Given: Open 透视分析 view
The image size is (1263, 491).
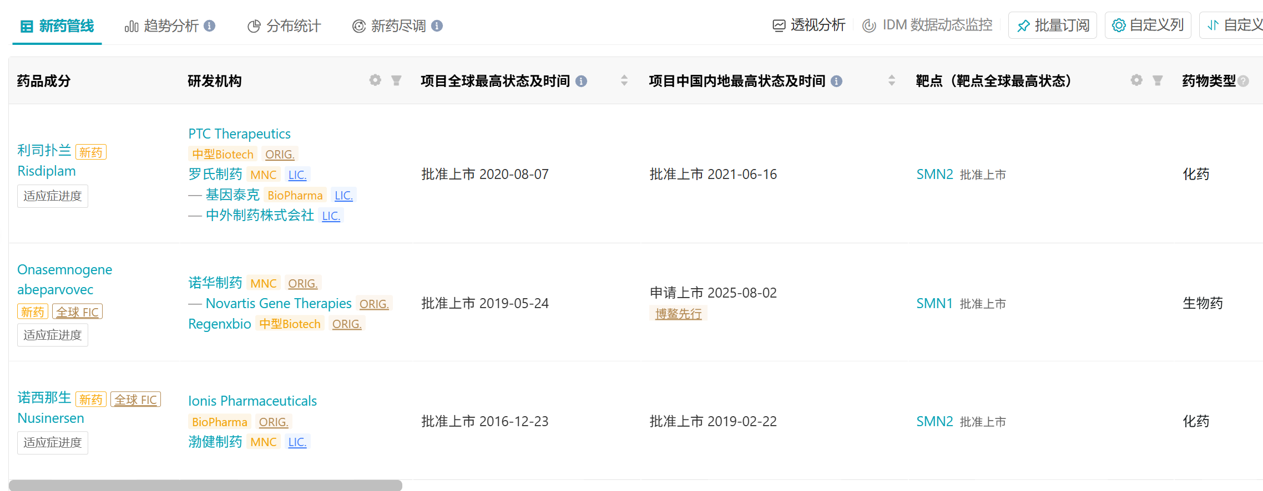Looking at the screenshot, I should [x=809, y=25].
